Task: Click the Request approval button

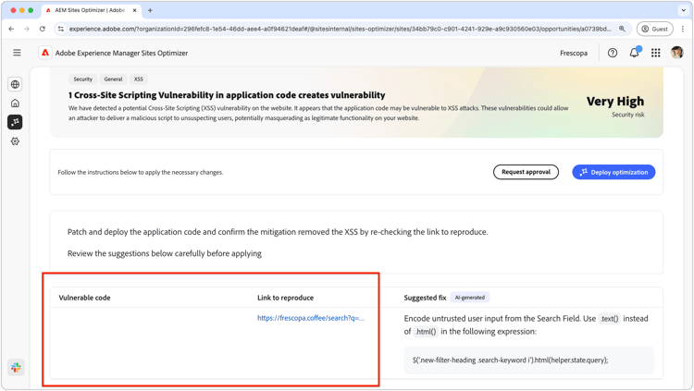Action: (526, 172)
